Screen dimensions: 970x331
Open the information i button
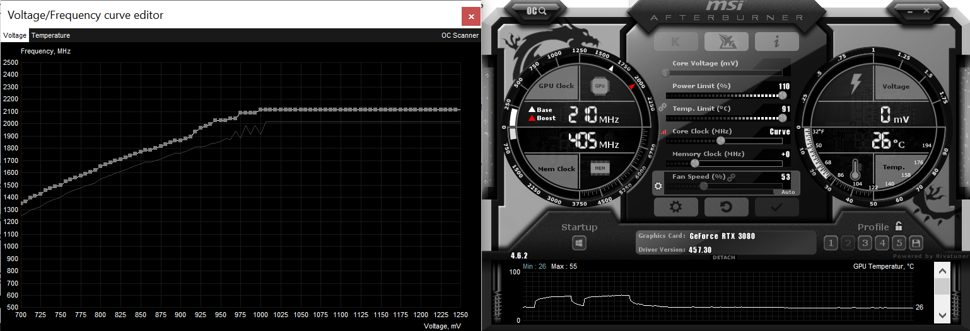click(776, 42)
